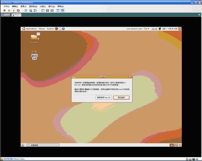202x161 pixels.
Task: Select the Ubuntu VM tab
Action: click(16, 15)
